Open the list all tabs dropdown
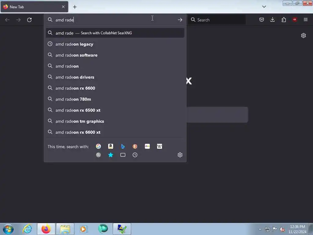The image size is (313, 235). [x=264, y=7]
